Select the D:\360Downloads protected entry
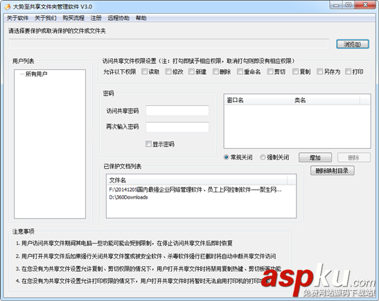379x301 pixels. 128,197
